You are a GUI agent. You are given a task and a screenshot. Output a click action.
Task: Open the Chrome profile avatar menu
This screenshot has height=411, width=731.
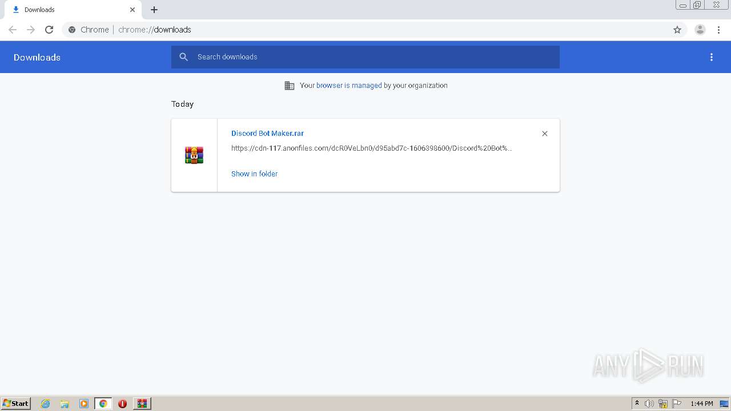[700, 30]
